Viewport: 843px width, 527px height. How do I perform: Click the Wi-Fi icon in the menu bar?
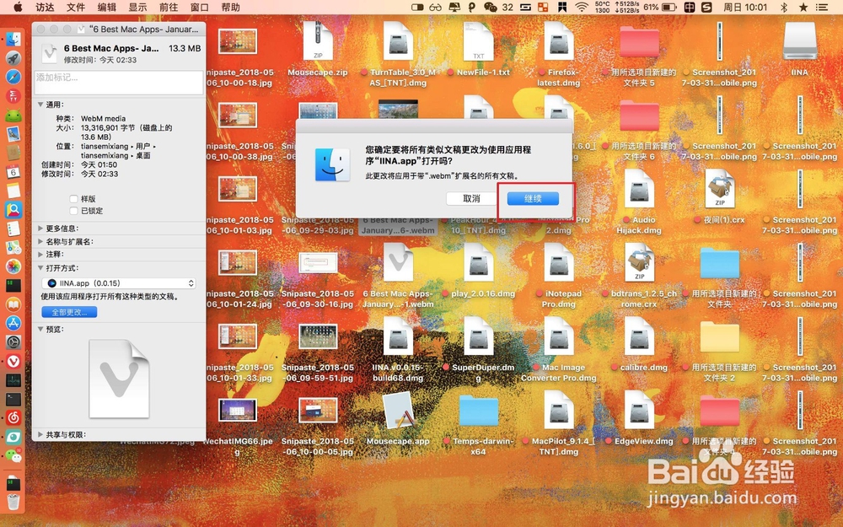[581, 7]
